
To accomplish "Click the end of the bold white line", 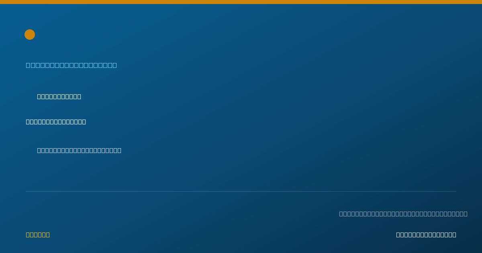I will tap(84, 122).
